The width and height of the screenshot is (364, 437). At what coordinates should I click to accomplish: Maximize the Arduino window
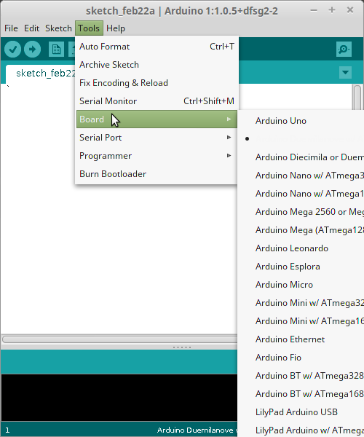332,10
